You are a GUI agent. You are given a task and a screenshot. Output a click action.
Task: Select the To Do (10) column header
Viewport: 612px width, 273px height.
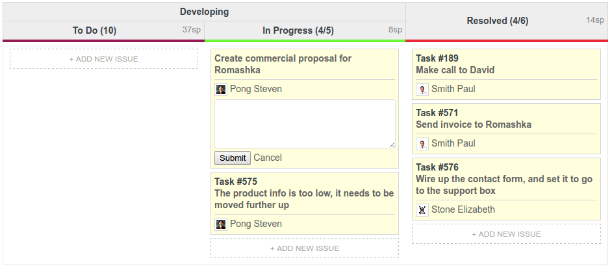95,30
